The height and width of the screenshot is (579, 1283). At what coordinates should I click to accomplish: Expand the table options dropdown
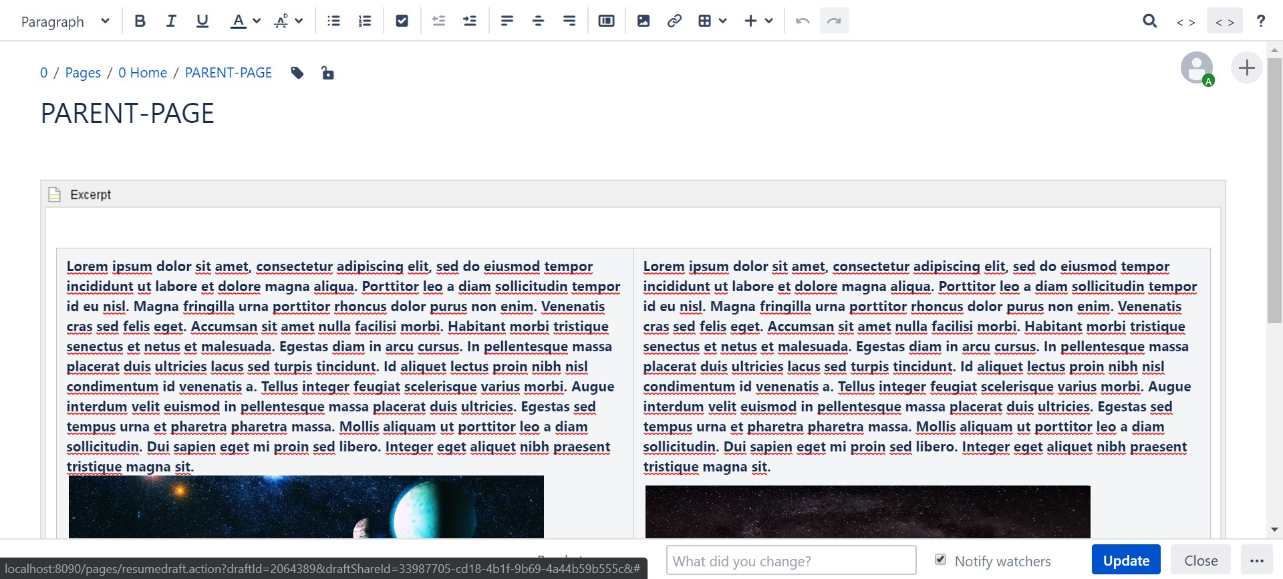coord(722,21)
